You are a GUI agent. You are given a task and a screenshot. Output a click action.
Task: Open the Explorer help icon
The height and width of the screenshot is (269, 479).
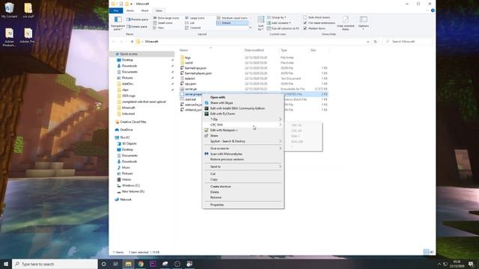433,10
